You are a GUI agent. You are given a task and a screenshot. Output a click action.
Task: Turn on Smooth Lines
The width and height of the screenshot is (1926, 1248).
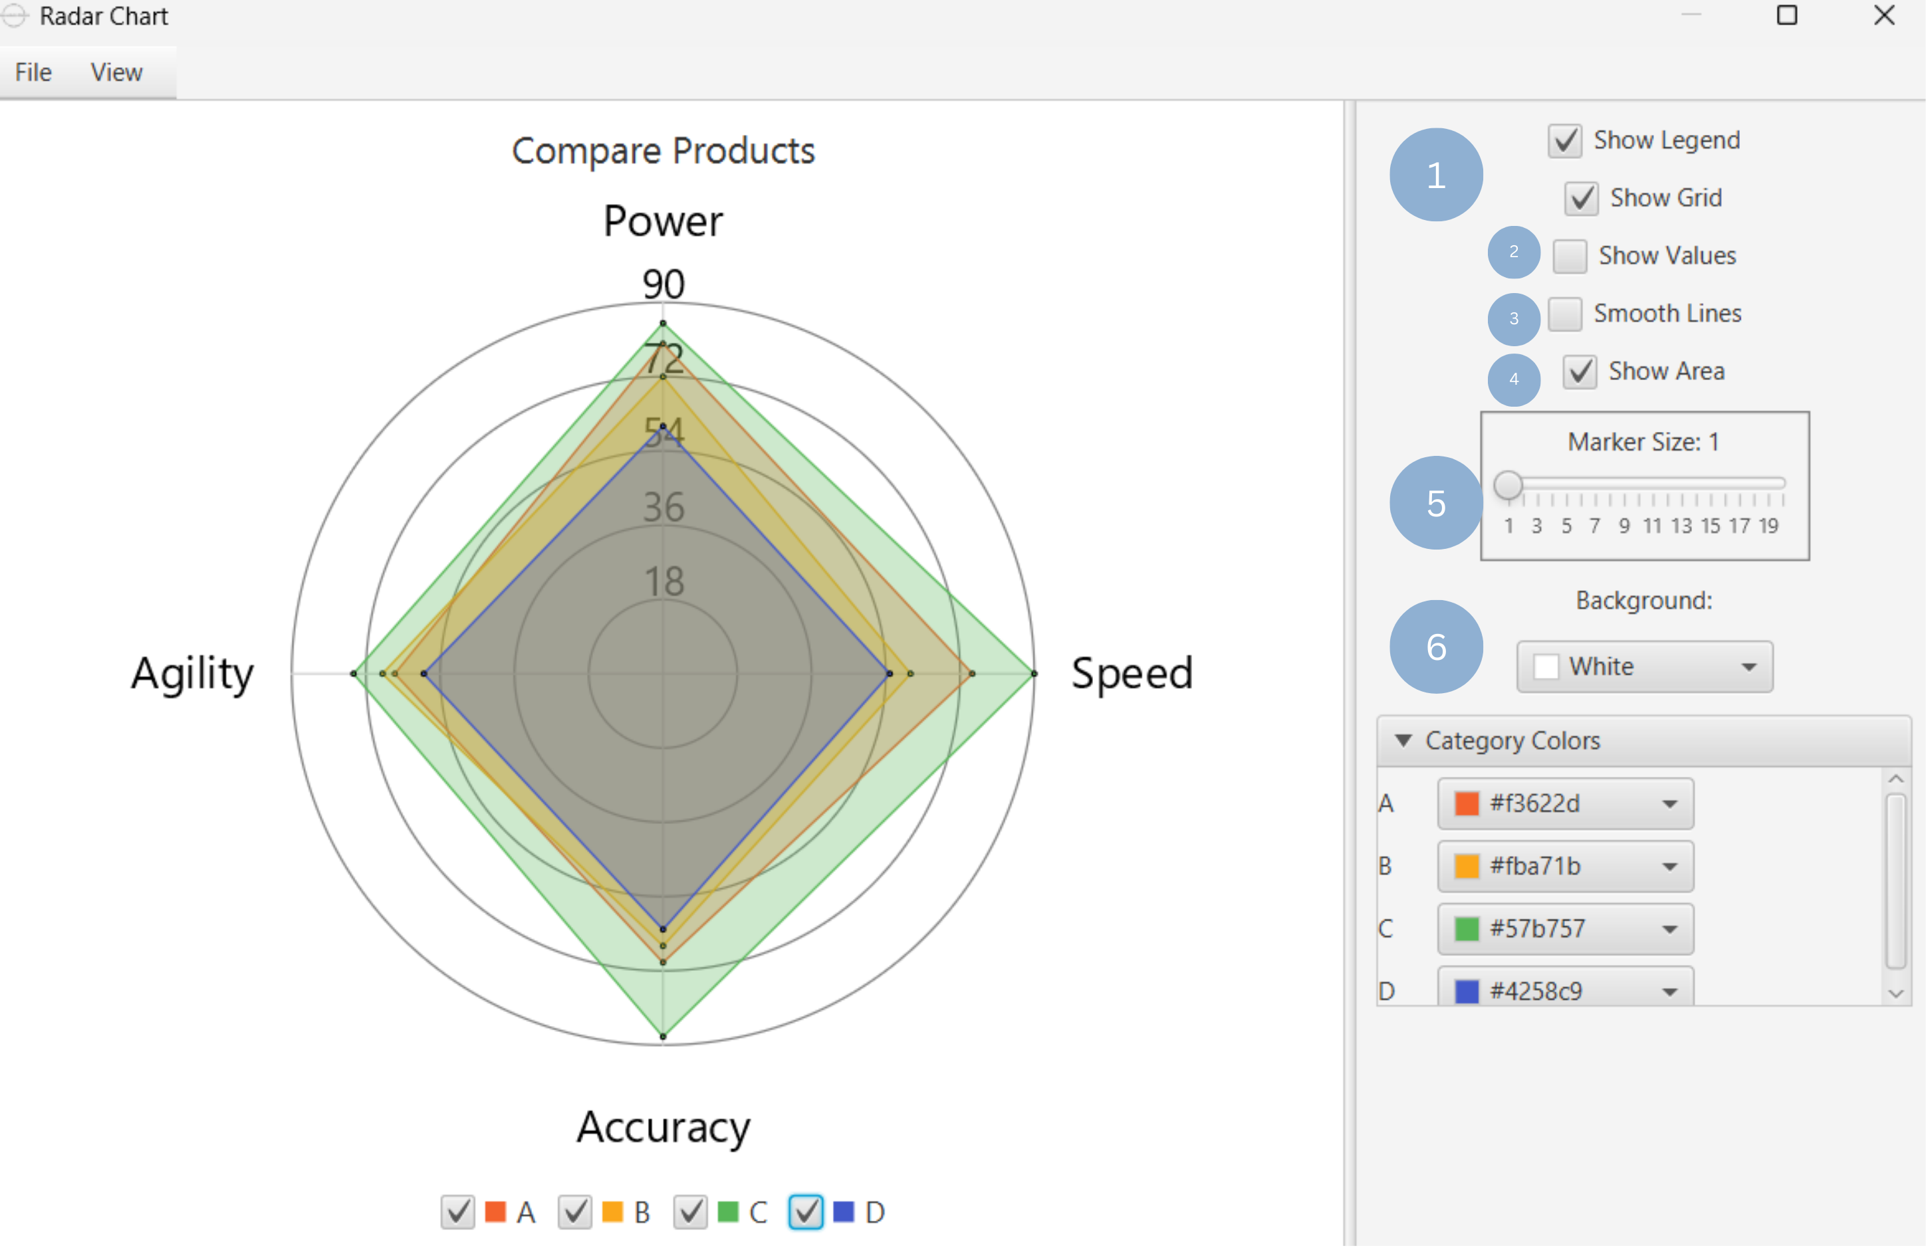(1567, 314)
